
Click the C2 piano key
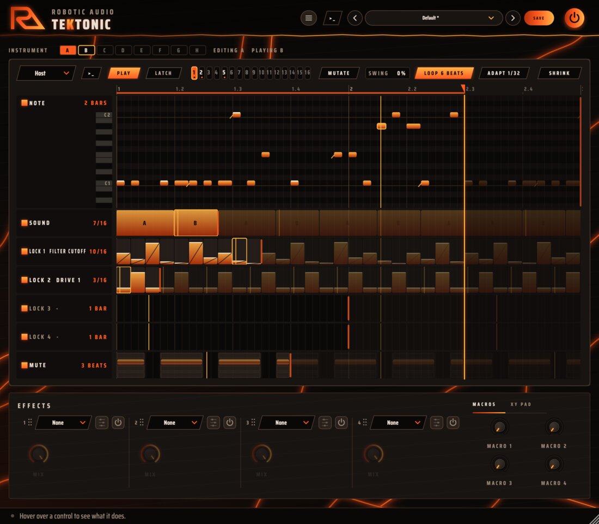pyautogui.click(x=104, y=115)
